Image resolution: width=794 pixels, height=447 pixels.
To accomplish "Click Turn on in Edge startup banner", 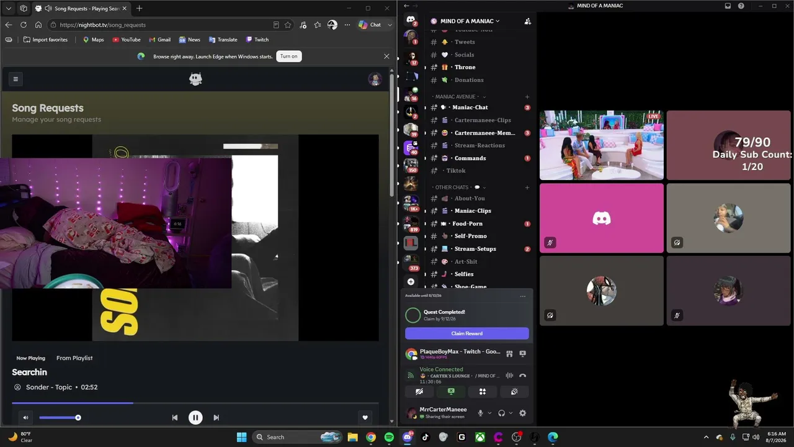I will point(289,56).
